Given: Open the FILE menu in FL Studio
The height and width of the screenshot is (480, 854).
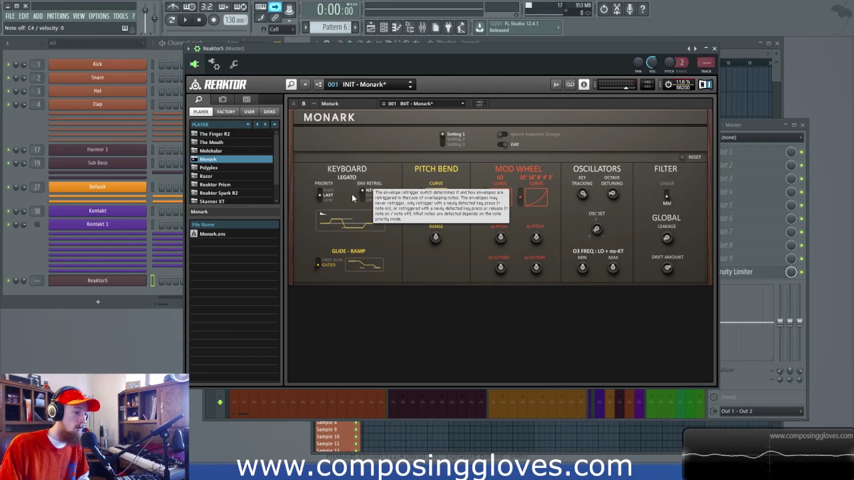Looking at the screenshot, I should coord(10,16).
